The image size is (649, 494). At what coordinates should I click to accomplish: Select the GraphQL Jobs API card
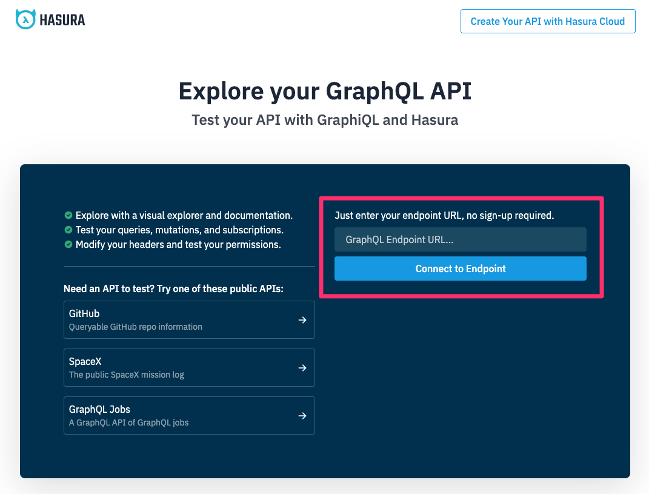click(x=189, y=416)
